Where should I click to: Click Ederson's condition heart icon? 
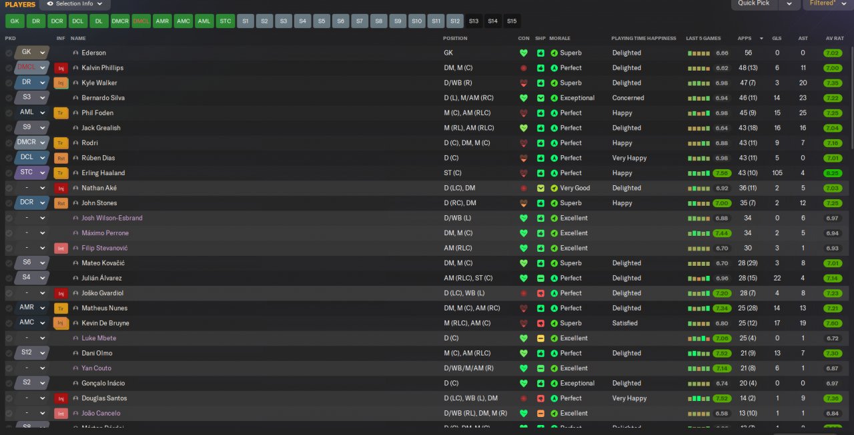pos(524,53)
